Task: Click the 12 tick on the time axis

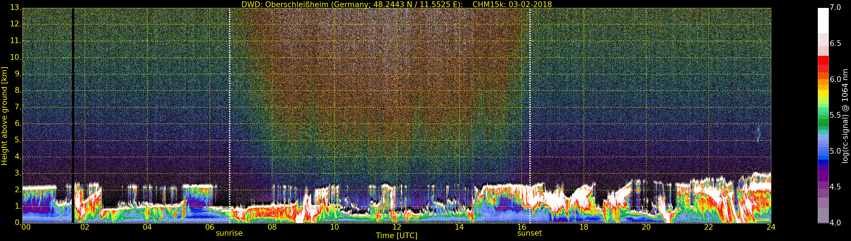Action: coord(397,227)
